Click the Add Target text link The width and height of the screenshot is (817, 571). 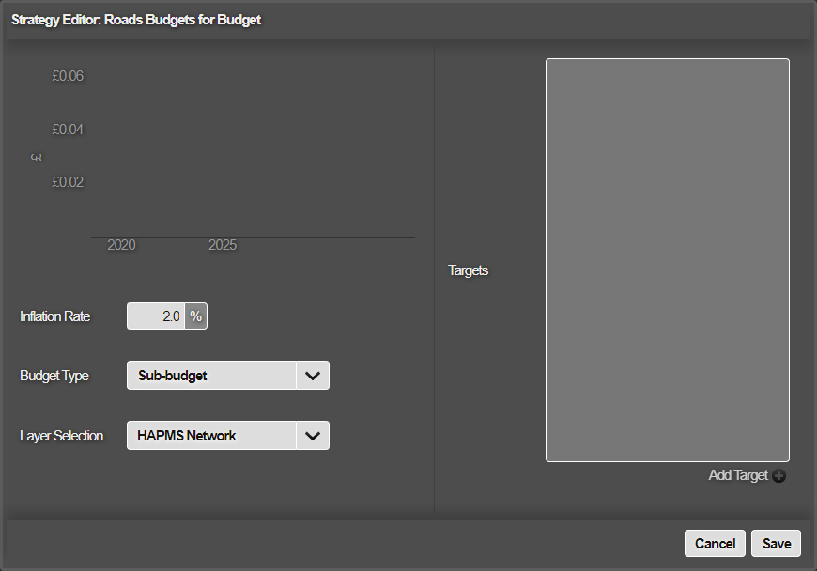pyautogui.click(x=738, y=475)
